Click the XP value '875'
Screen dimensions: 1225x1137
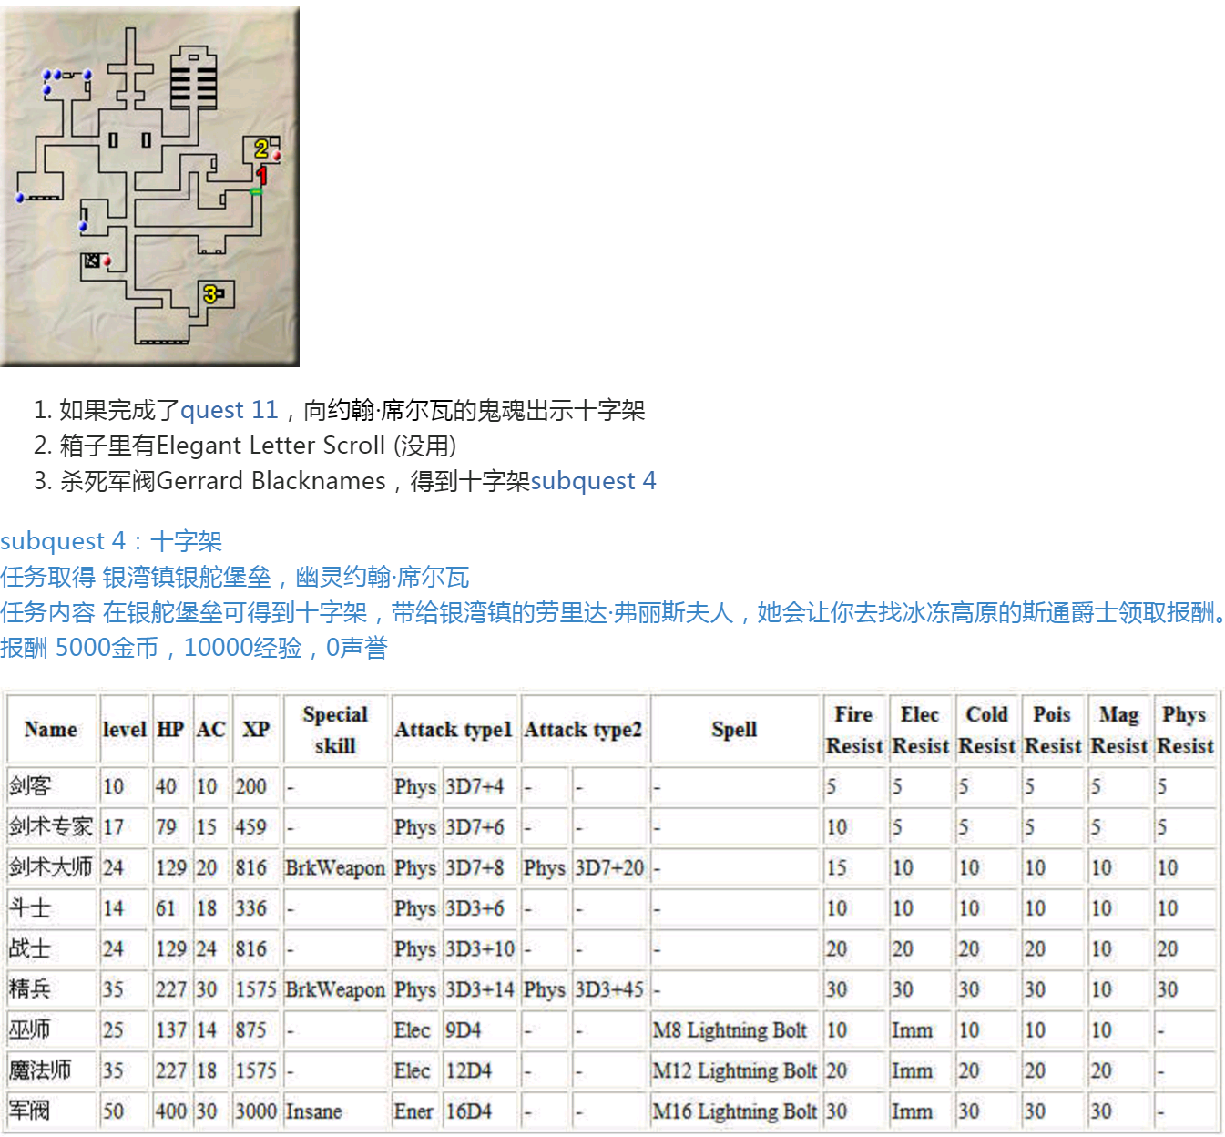click(256, 1029)
